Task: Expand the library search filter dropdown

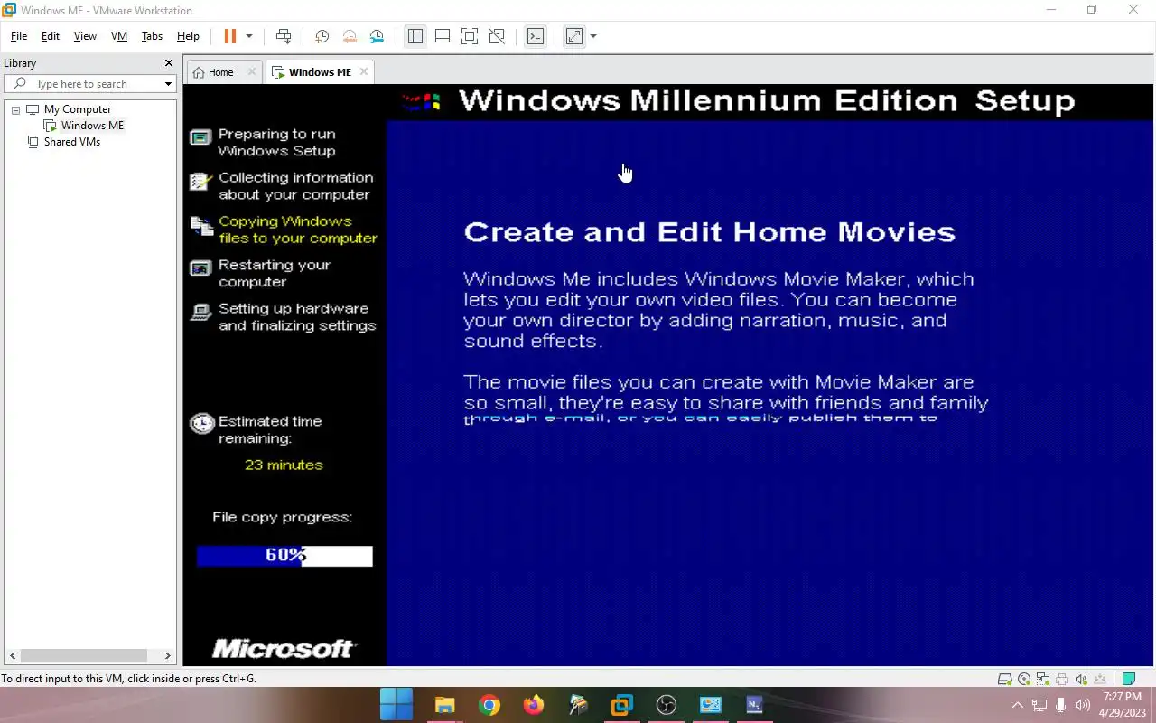Action: point(168,84)
